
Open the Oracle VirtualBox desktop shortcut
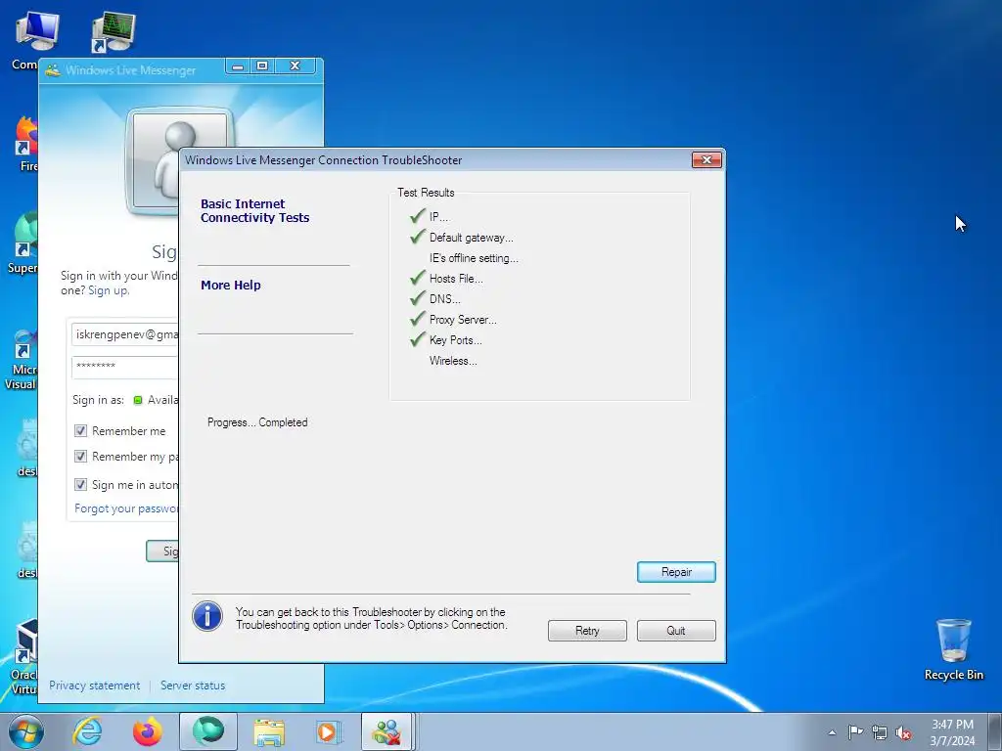coord(24,658)
